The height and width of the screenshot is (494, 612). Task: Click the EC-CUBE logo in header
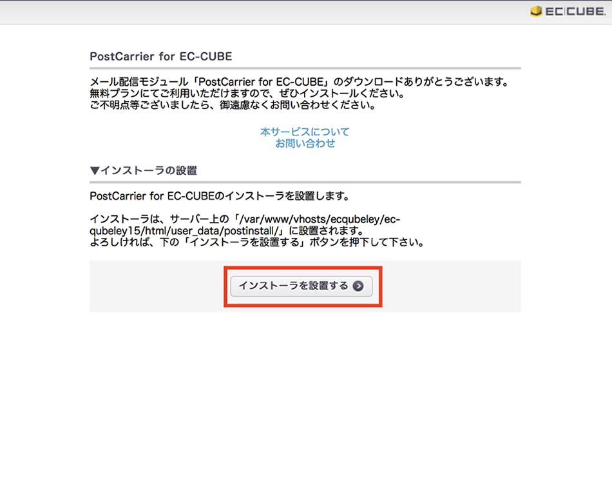(x=568, y=12)
